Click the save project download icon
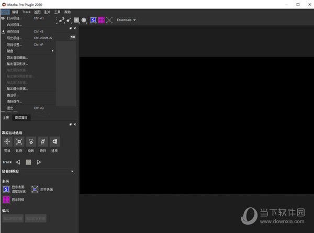 (3, 31)
